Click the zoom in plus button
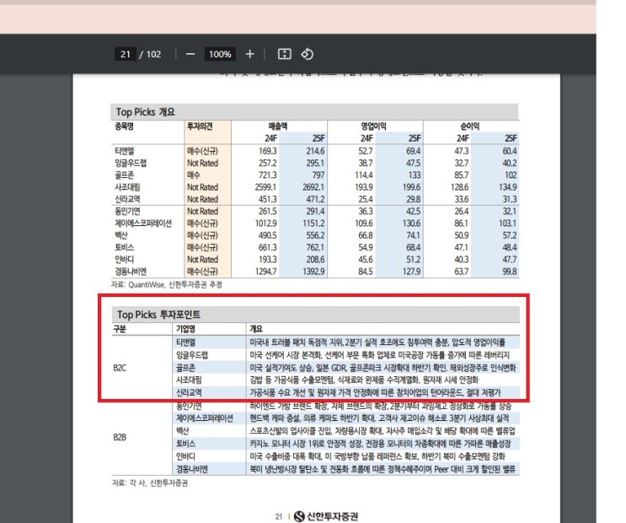Viewport: 626px width, 523px height. click(x=250, y=54)
